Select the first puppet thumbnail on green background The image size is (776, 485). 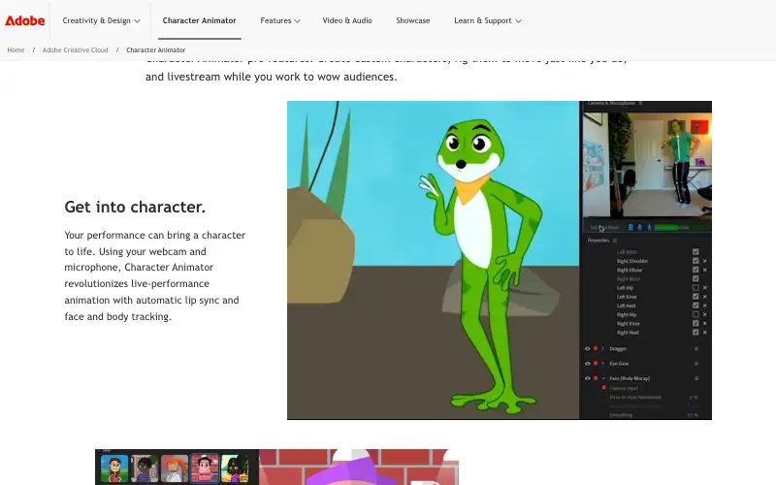click(114, 469)
